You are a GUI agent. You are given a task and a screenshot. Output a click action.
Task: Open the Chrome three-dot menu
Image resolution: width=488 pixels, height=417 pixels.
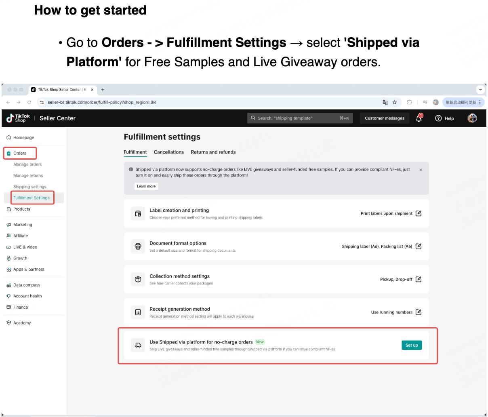point(480,102)
